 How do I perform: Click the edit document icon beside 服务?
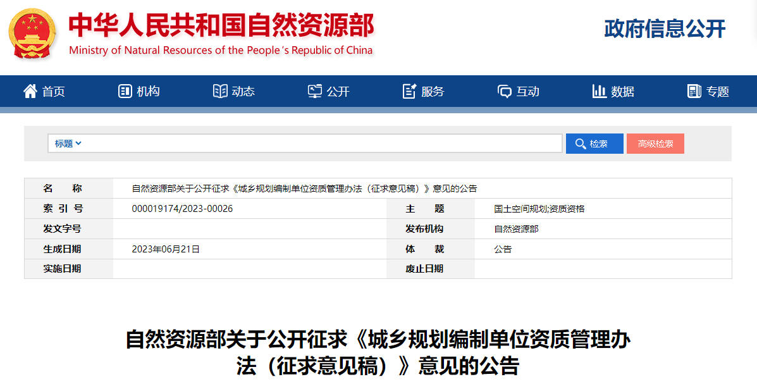click(409, 91)
